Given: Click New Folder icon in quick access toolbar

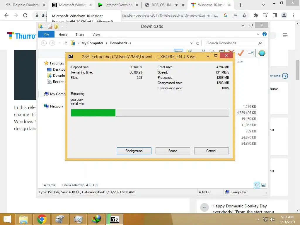Looking at the screenshot, I should pos(56,26).
